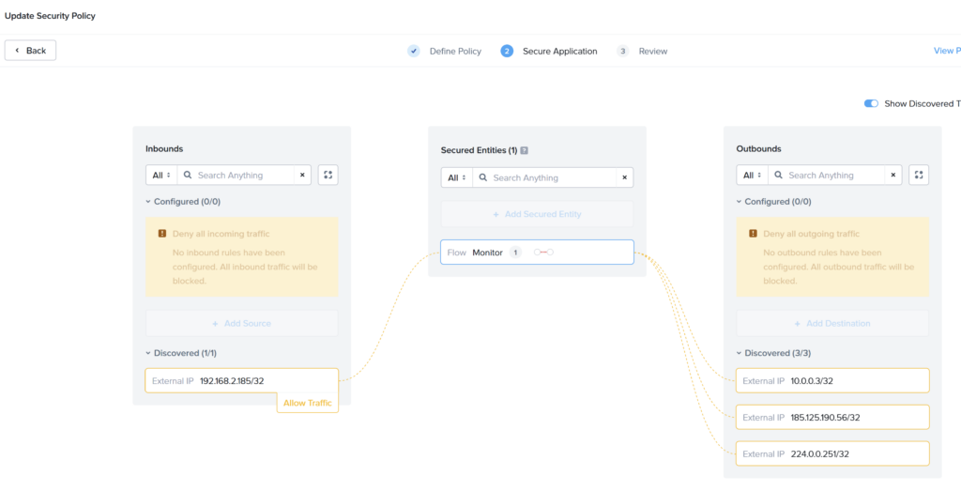The width and height of the screenshot is (961, 491).
Task: Click the Secured Entities help question icon
Action: [524, 150]
